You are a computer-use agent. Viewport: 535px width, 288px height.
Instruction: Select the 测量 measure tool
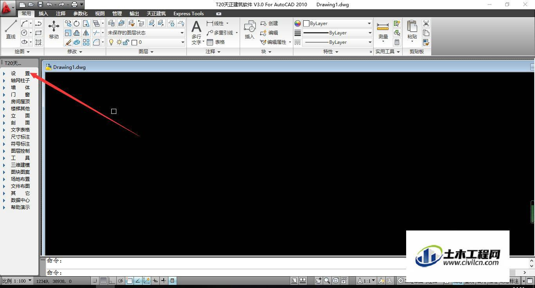pos(383,31)
